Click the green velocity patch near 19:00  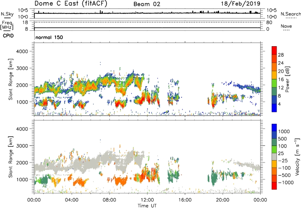214,178
